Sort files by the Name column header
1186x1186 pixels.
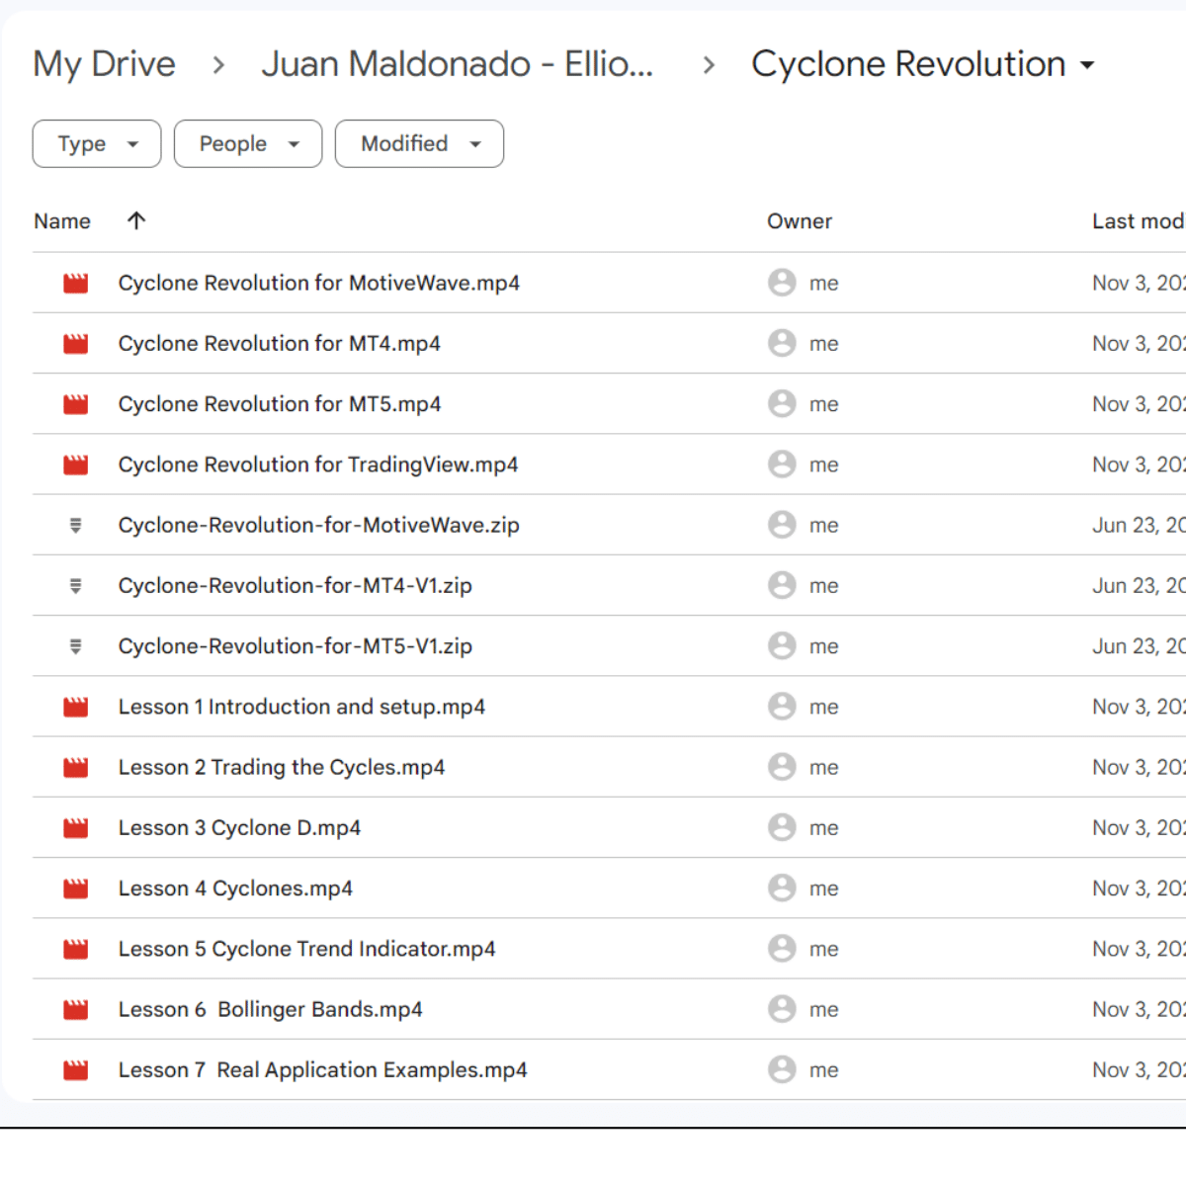(62, 221)
